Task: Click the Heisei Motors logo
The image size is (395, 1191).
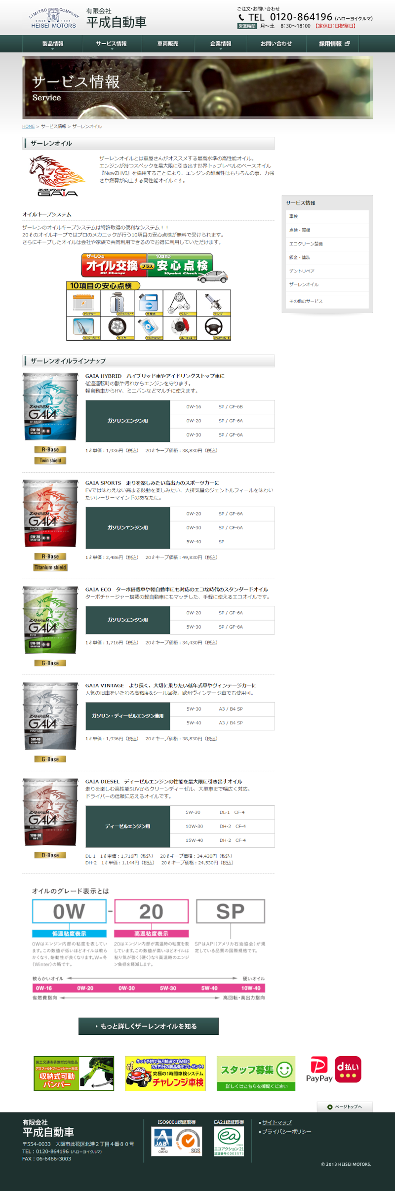Action: click(53, 19)
